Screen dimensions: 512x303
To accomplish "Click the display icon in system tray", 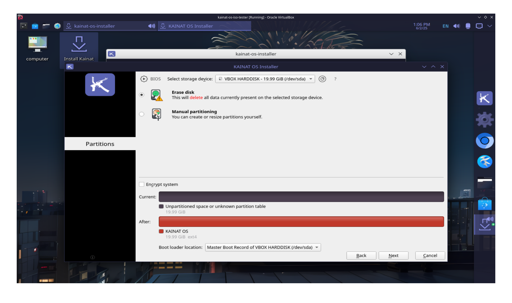I will click(x=479, y=26).
